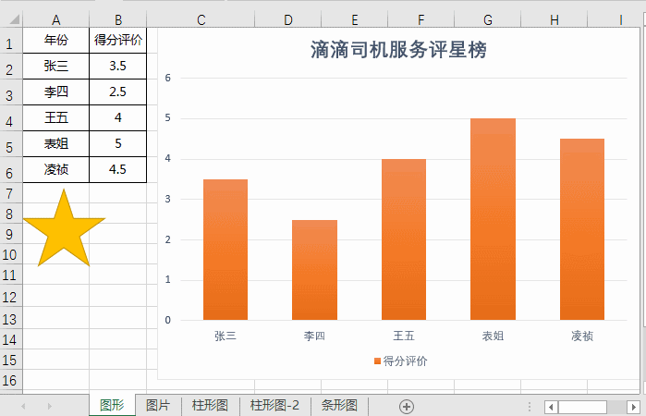The width and height of the screenshot is (646, 416).
Task: Select the 王五 bar in the chart
Action: point(404,239)
